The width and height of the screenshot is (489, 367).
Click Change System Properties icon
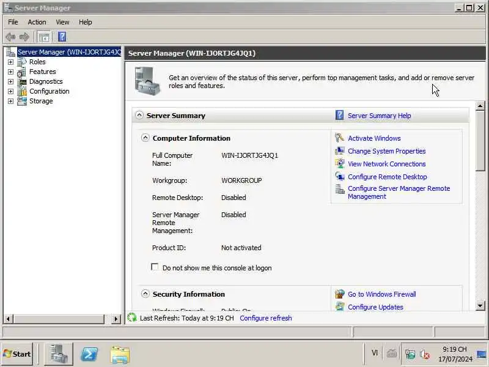click(339, 150)
